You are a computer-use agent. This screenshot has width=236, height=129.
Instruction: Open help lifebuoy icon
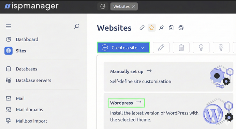(181, 28)
